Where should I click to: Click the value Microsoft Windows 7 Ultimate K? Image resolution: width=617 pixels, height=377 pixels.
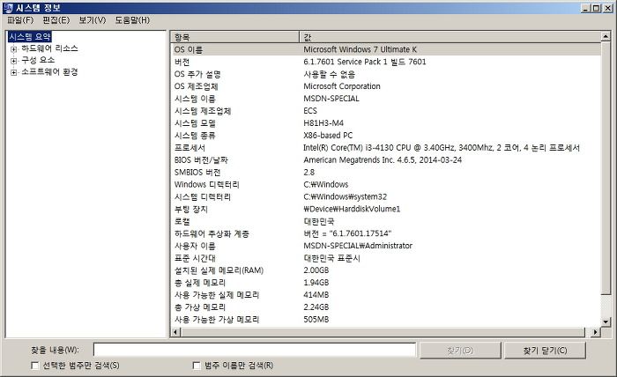point(360,49)
